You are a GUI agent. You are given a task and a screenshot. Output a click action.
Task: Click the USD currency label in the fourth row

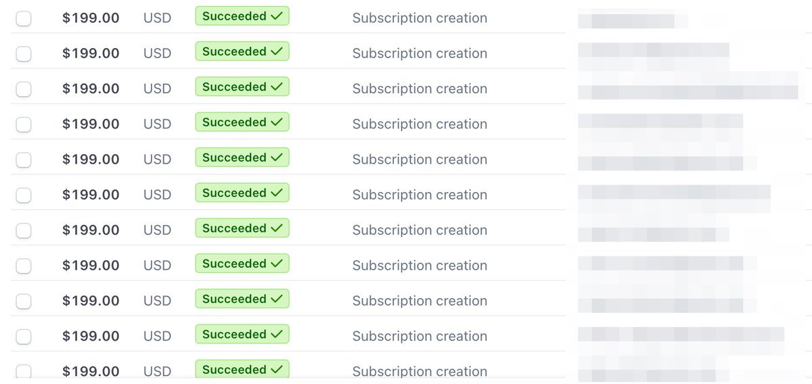click(x=157, y=124)
